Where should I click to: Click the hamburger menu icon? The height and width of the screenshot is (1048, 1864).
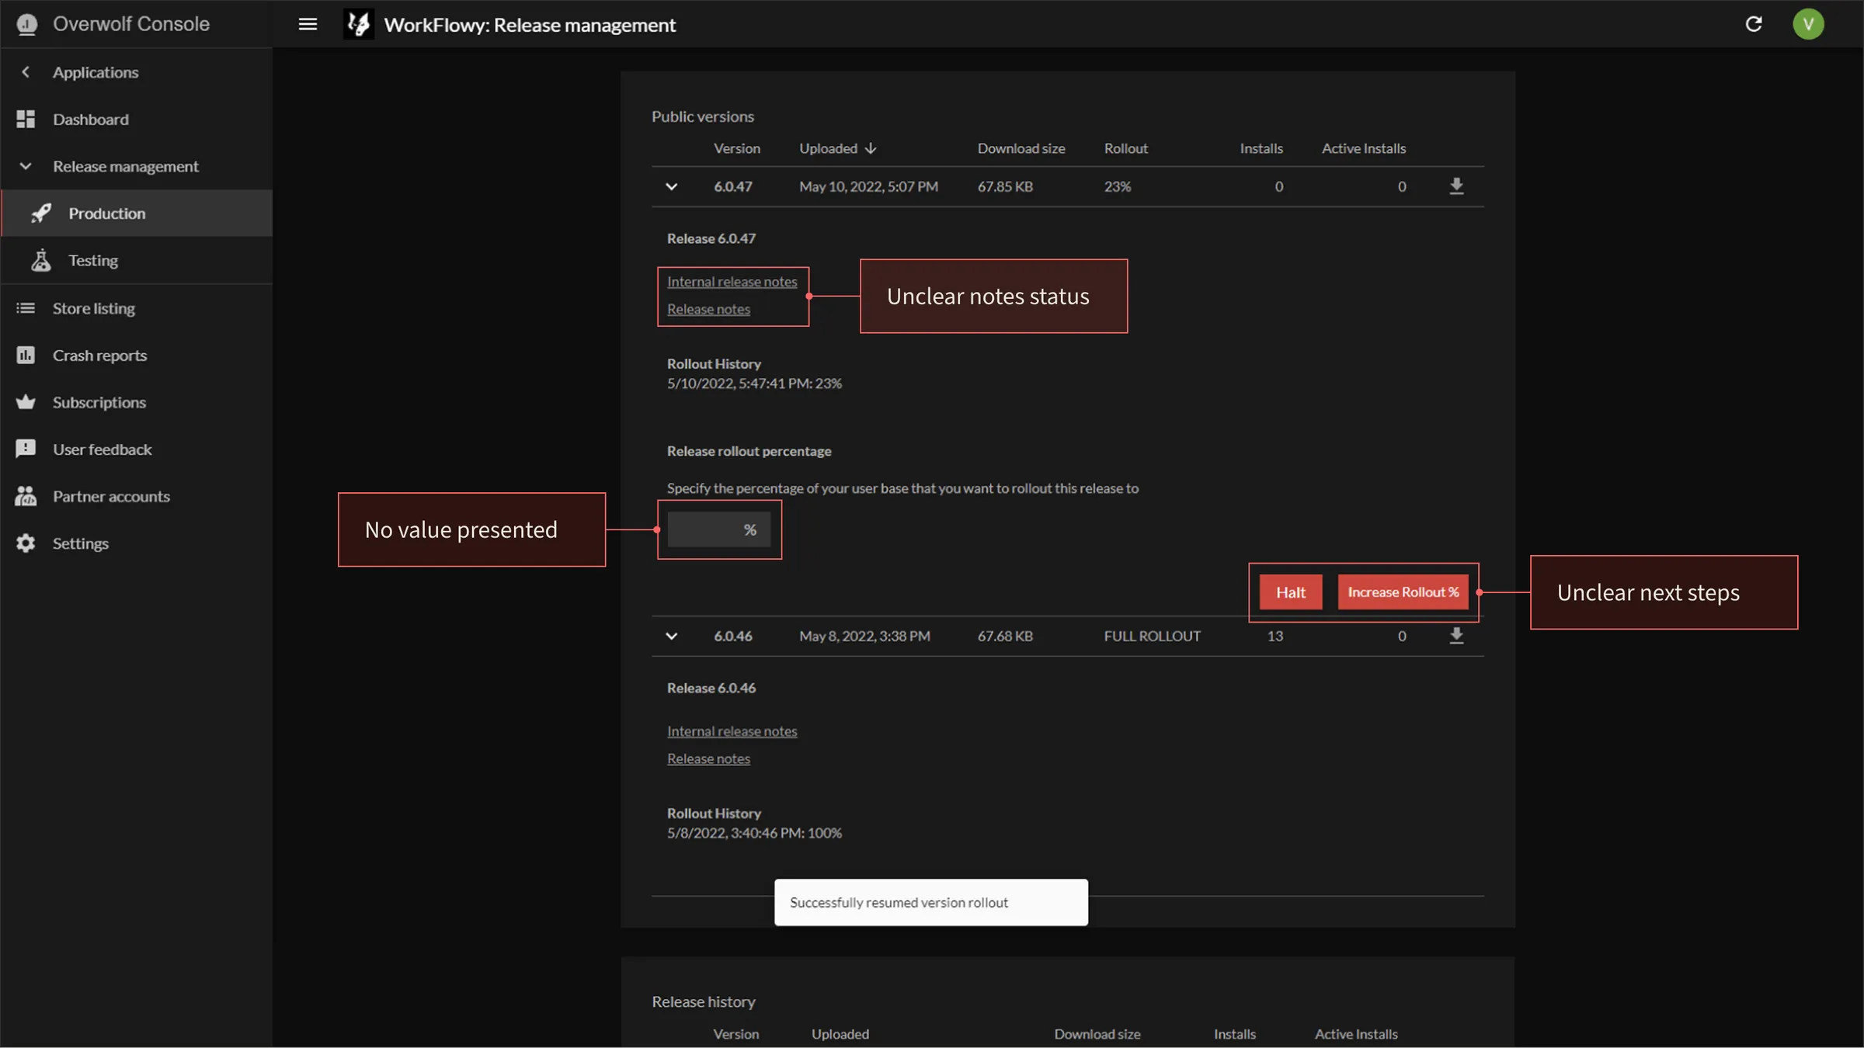click(x=308, y=24)
